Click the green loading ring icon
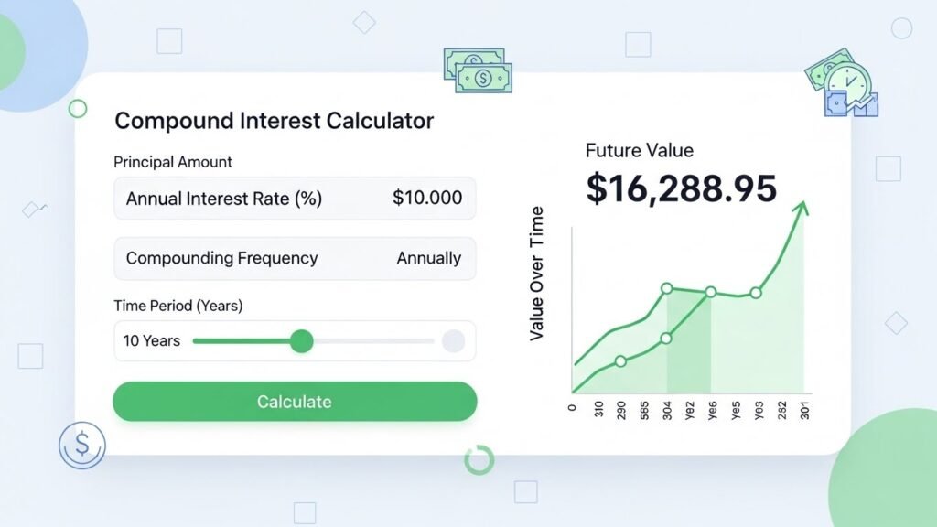The height and width of the screenshot is (527, 937). click(479, 459)
